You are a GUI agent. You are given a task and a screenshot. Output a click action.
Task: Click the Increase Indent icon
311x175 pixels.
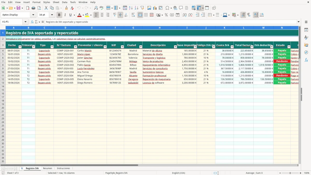(197, 15)
